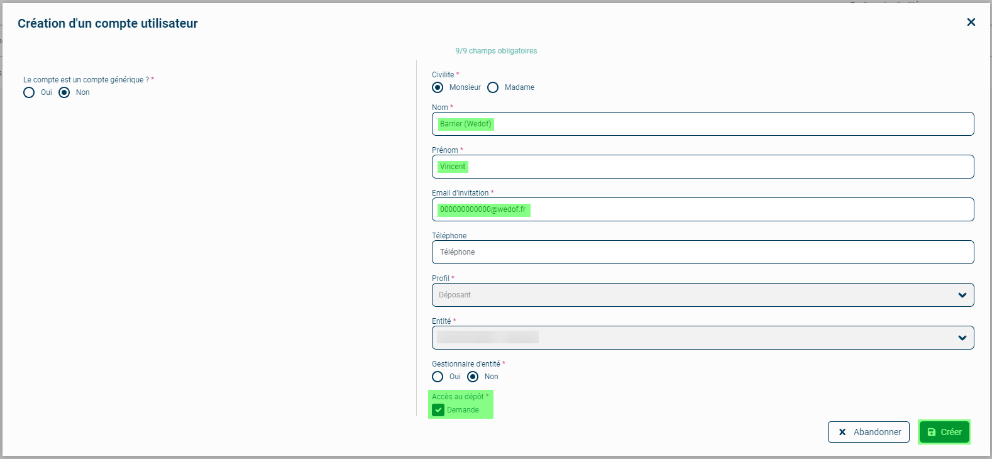Uncheck the Demande checkbox
Viewport: 992px width, 459px height.
coord(438,410)
